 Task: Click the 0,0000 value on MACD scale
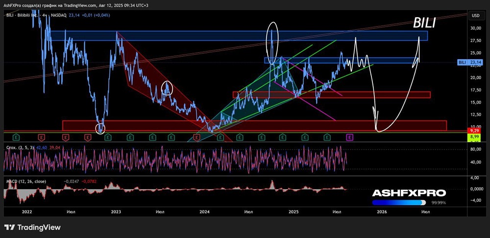click(x=476, y=189)
